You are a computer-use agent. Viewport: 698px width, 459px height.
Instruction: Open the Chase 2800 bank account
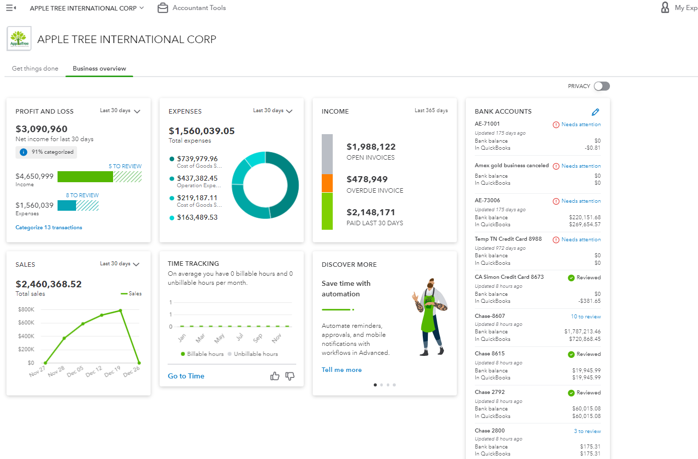coord(490,431)
